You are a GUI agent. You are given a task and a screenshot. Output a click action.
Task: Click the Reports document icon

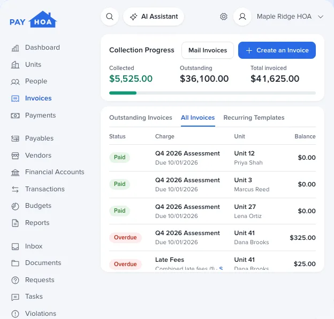pos(15,223)
